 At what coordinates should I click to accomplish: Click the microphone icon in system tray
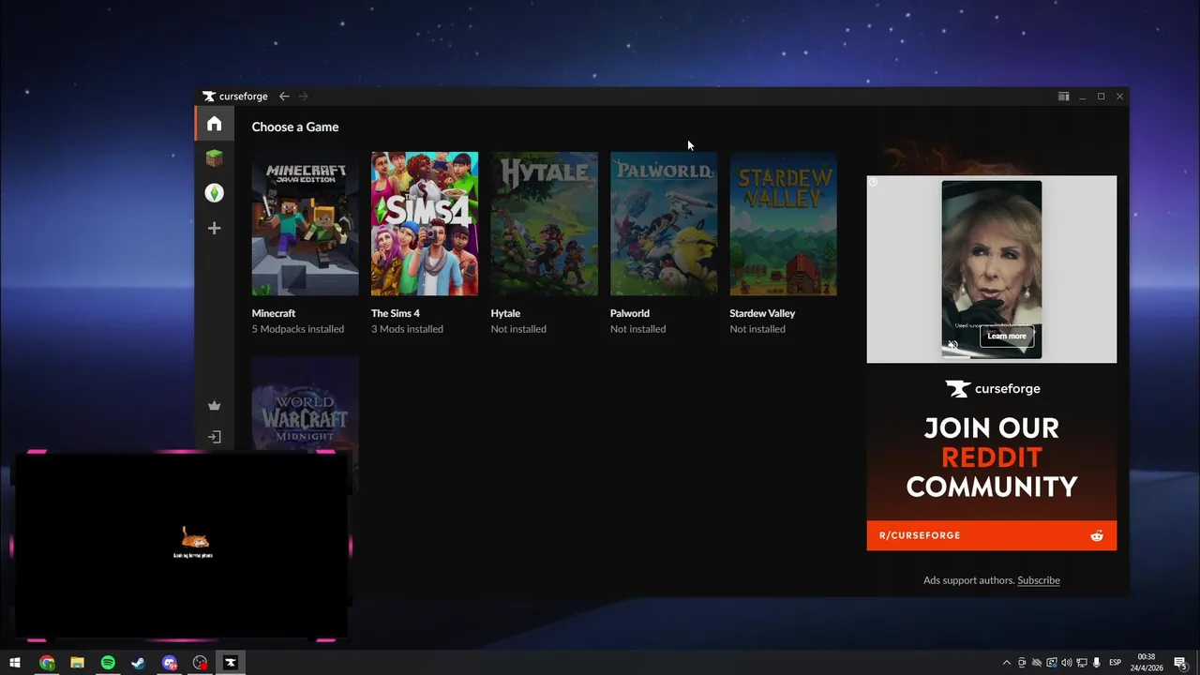pos(1097,663)
